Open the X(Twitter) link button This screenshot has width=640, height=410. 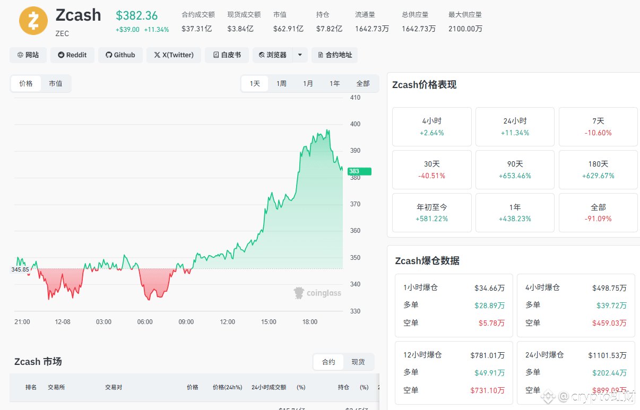[x=174, y=55]
